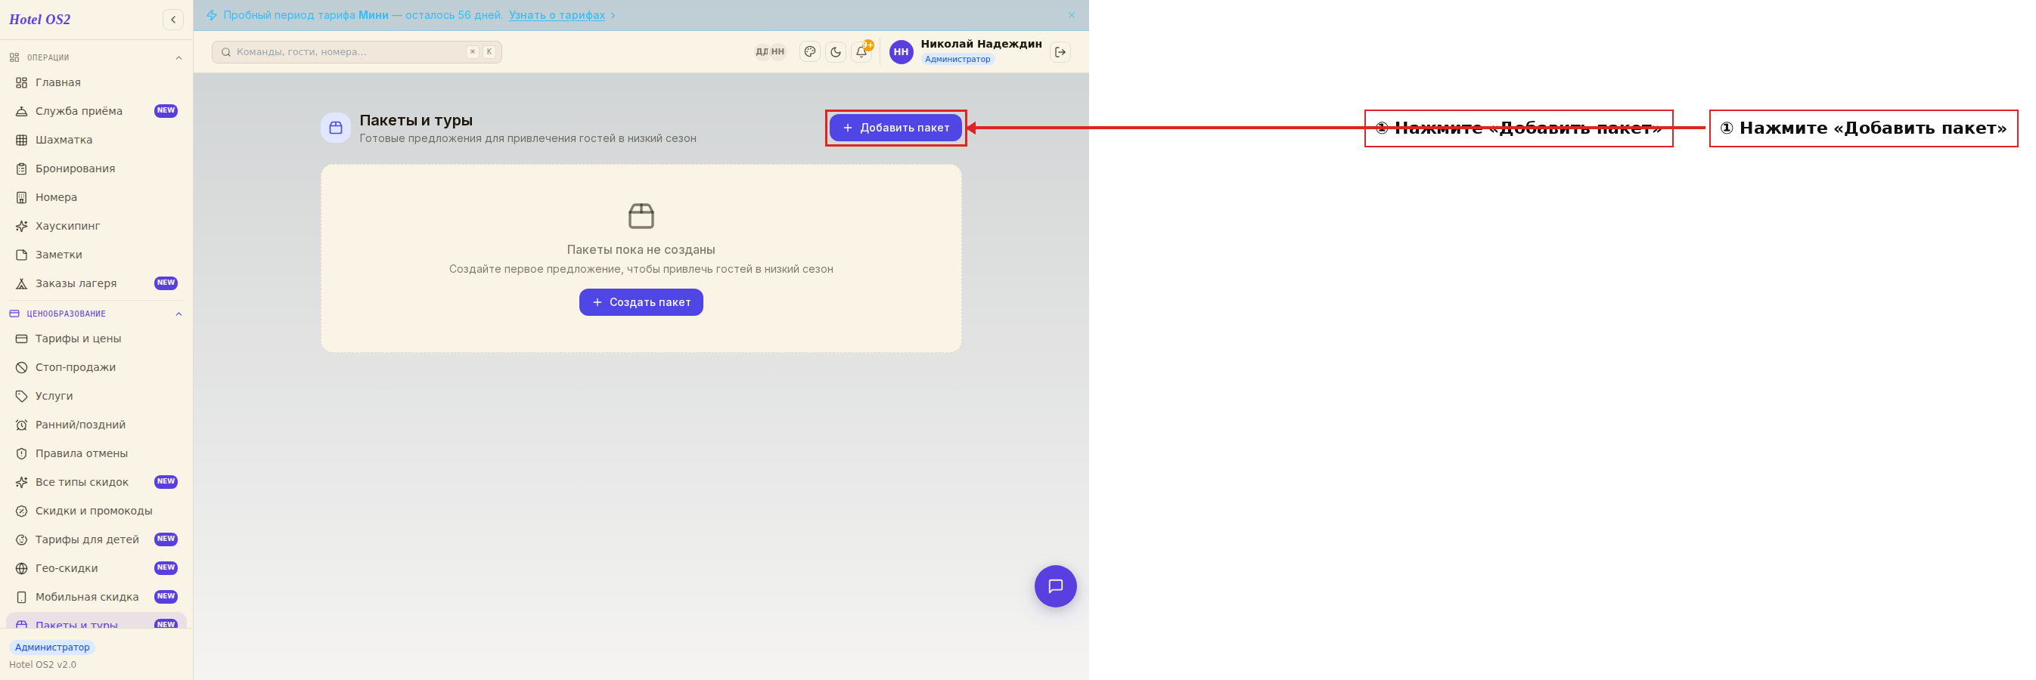Click the Пакеты и туры header icon

(x=336, y=128)
